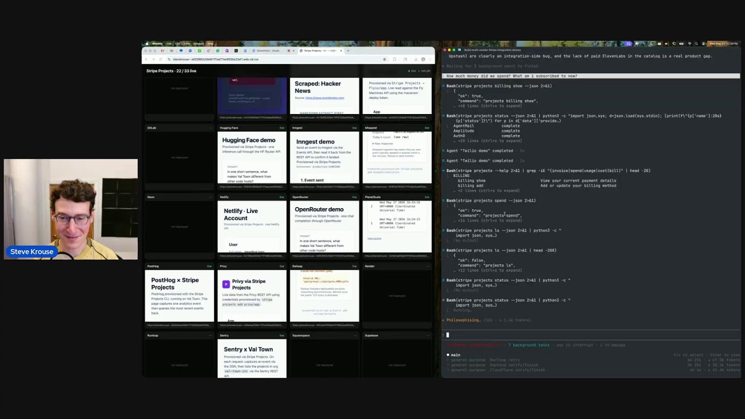Click the Render card title
Image resolution: width=745 pixels, height=419 pixels.
point(371,266)
